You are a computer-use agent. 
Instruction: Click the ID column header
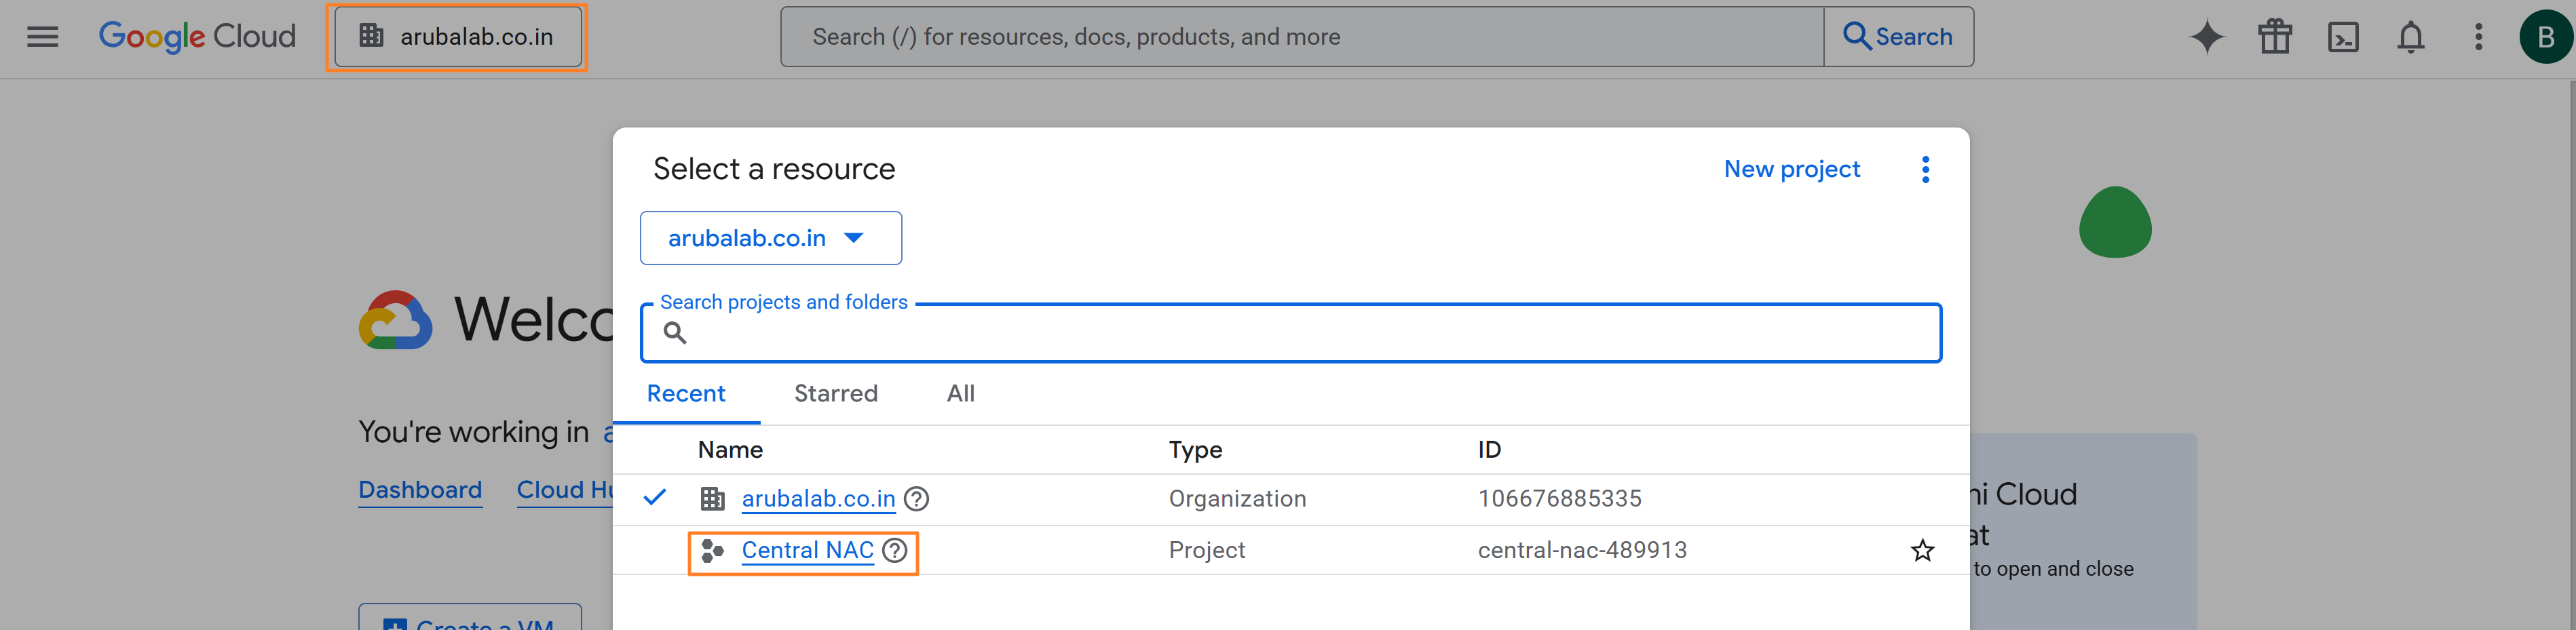click(x=1489, y=450)
